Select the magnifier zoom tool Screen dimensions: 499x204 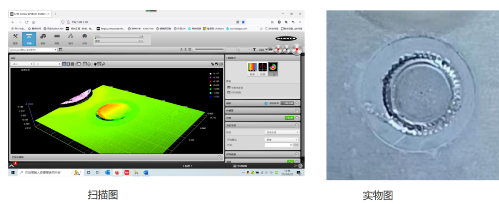103,64
